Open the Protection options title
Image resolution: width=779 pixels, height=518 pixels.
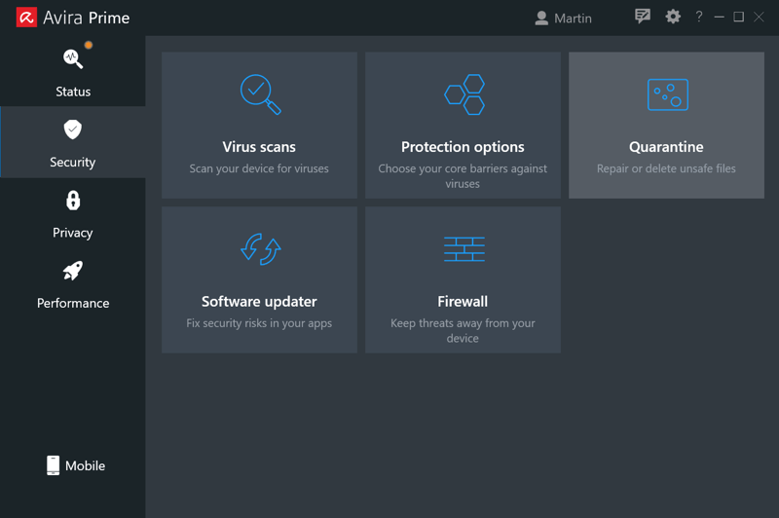[x=463, y=147]
